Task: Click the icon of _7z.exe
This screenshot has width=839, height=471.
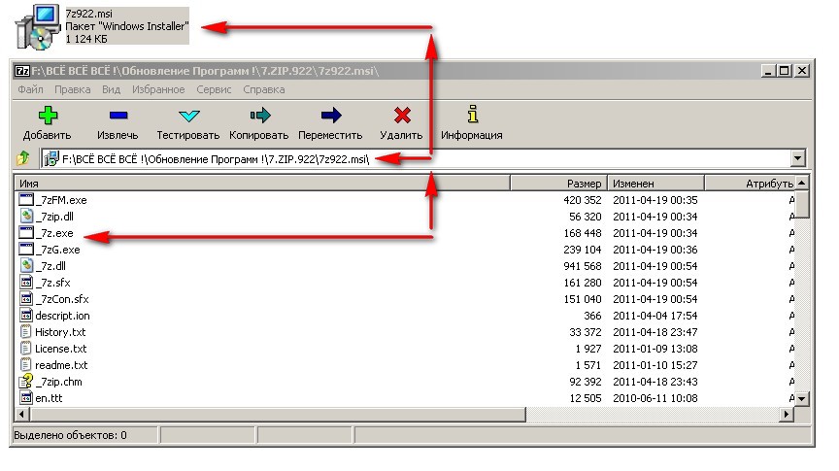Action: click(x=25, y=233)
